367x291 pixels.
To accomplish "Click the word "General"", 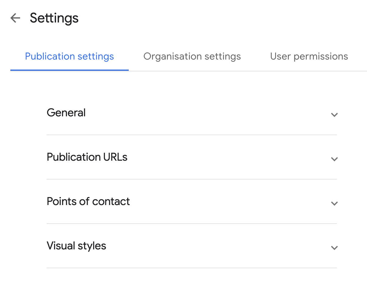I will [66, 113].
